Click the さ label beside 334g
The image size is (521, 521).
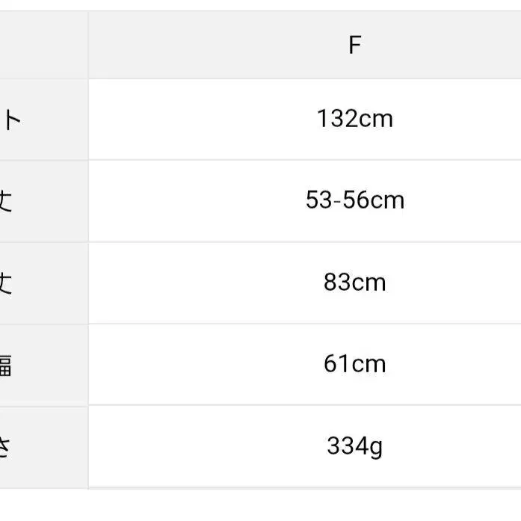click(x=6, y=447)
